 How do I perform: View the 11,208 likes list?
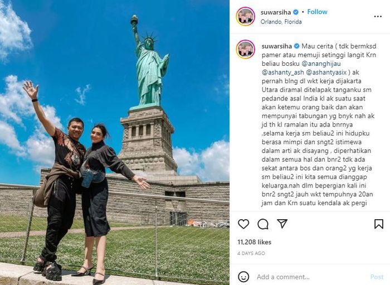[x=254, y=242]
